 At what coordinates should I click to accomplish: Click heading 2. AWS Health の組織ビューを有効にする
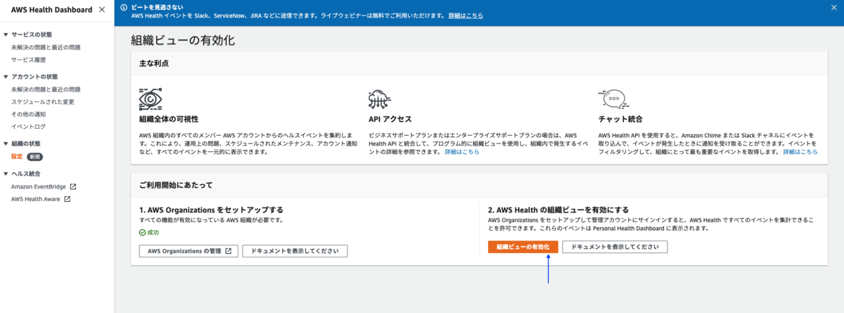click(x=558, y=210)
